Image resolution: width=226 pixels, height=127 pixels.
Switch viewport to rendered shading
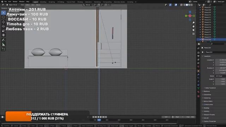click(191, 5)
